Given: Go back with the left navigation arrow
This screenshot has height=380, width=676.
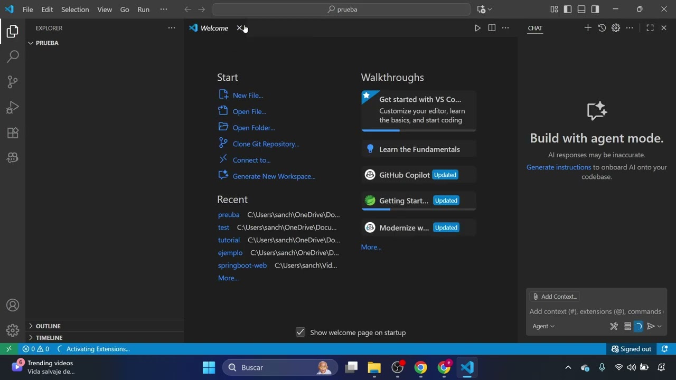Looking at the screenshot, I should pos(187,9).
